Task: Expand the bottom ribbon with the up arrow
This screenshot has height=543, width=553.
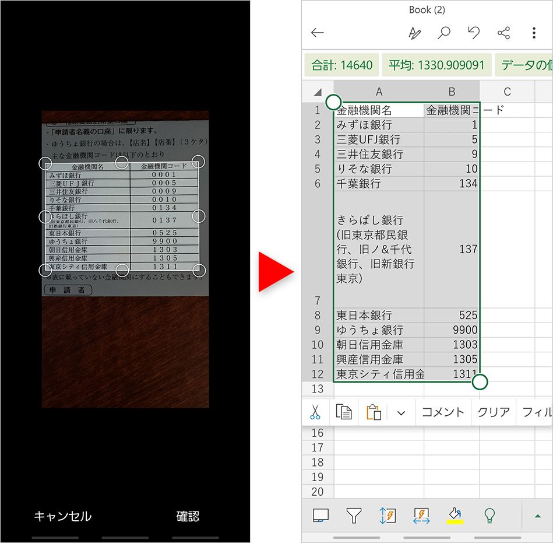Action: tap(537, 516)
